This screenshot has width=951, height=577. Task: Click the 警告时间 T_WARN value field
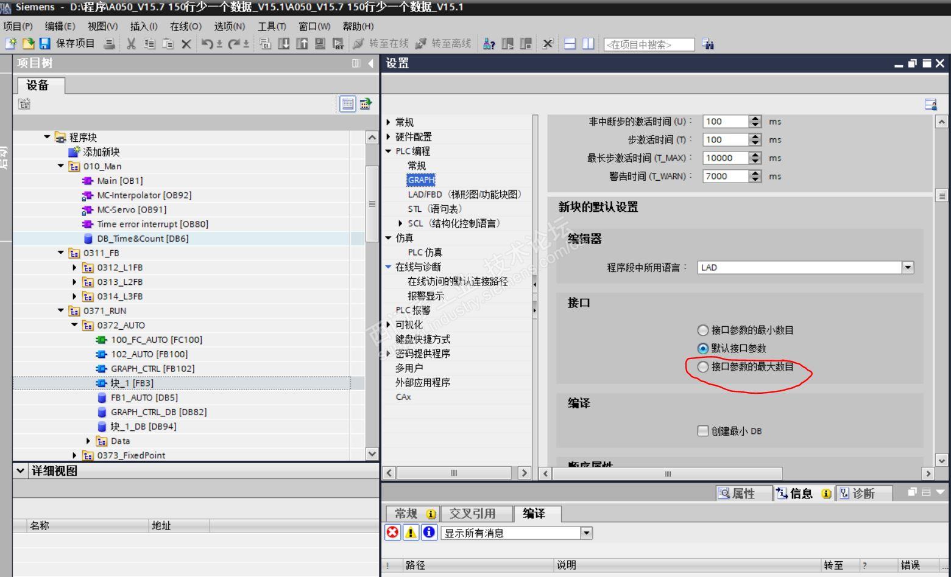(x=726, y=176)
